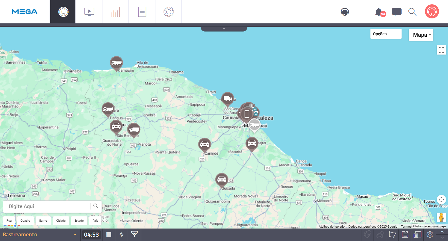Open the Rastreamento dropdown
The image size is (448, 241).
pyautogui.click(x=40, y=234)
